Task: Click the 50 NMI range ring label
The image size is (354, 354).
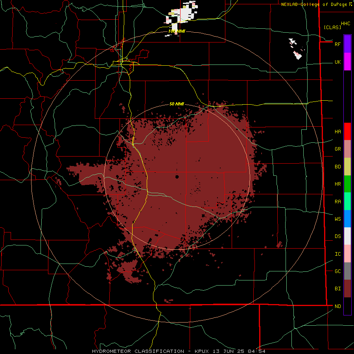Action: pyautogui.click(x=177, y=104)
